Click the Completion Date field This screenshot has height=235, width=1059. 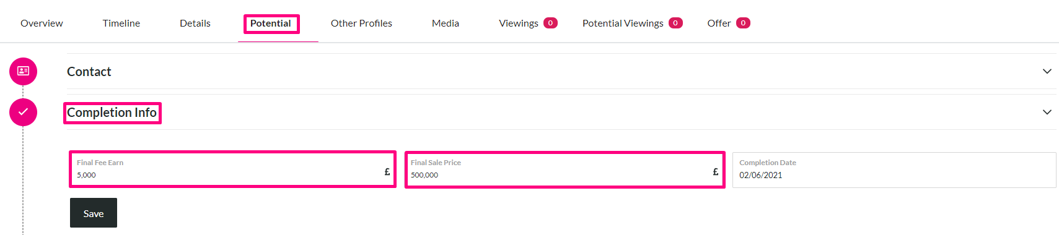894,170
